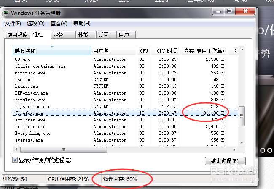The image size is (274, 189).
Task: Select the Everything.exe process
Action: pos(126,133)
